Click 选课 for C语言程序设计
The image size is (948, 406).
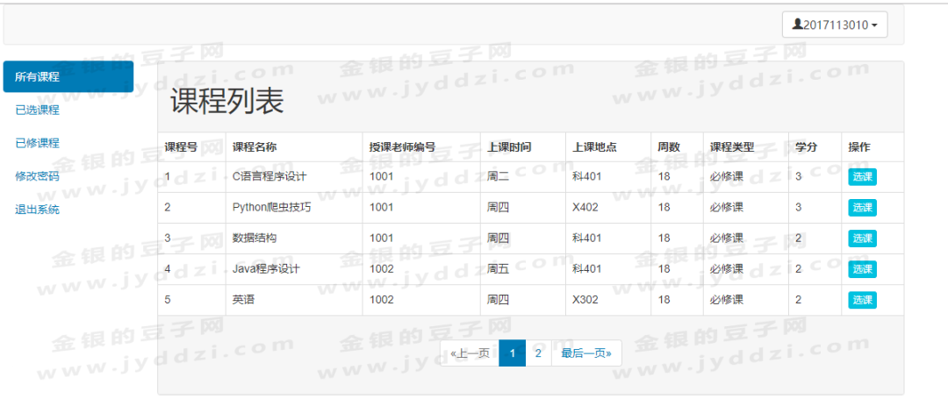862,177
